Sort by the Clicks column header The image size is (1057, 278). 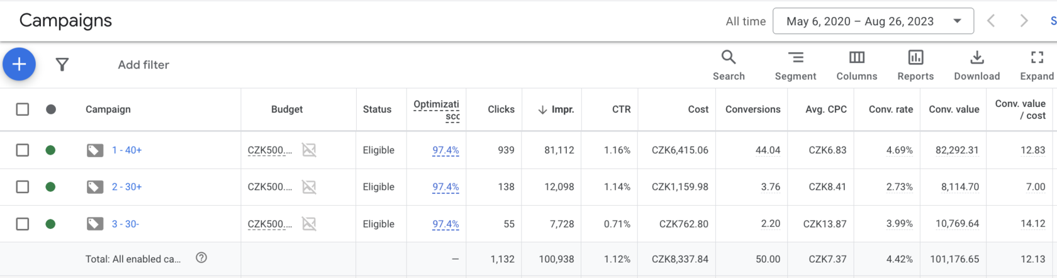pyautogui.click(x=501, y=109)
